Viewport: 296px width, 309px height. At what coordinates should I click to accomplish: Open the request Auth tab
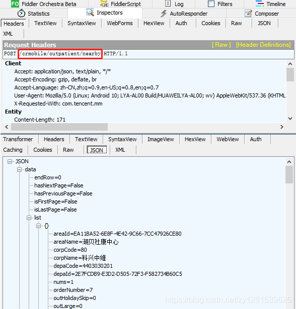tap(181, 23)
